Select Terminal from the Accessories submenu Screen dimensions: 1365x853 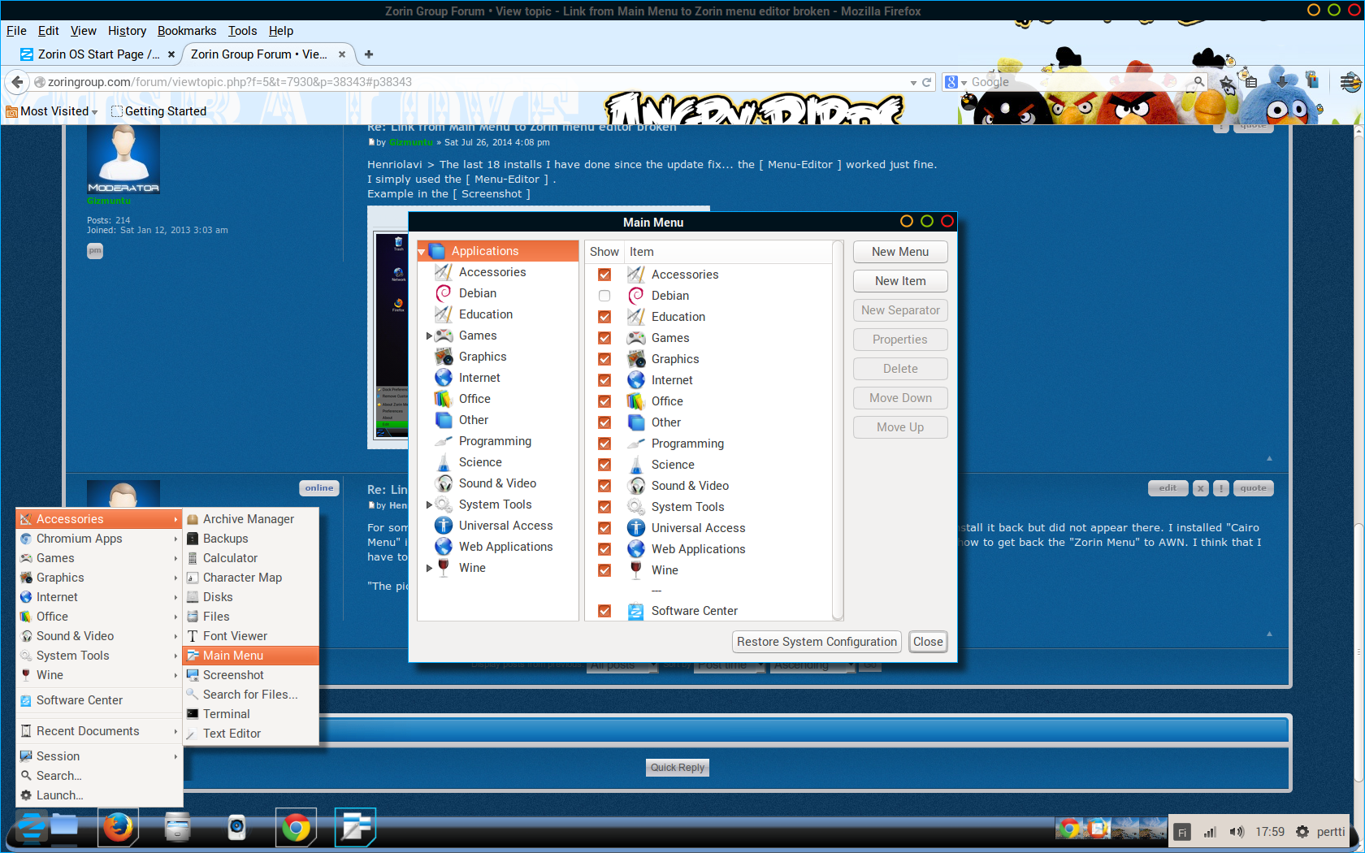[x=226, y=714]
